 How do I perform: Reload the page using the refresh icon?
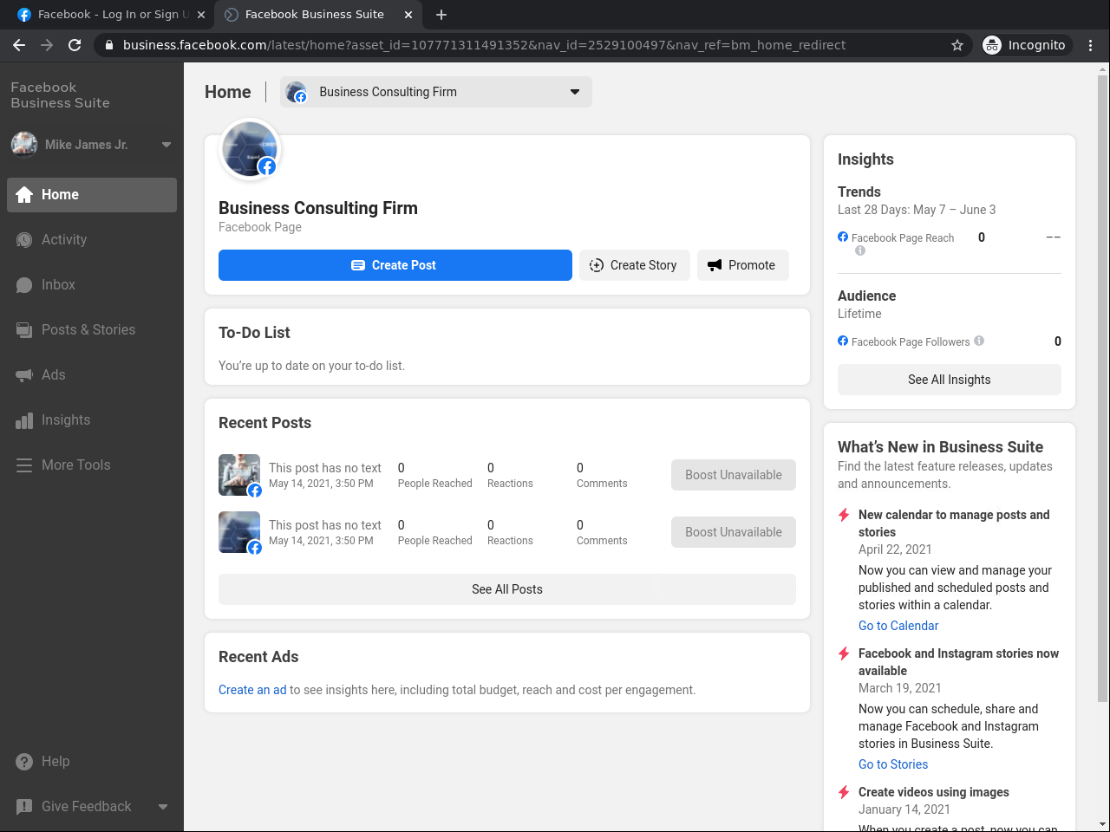click(x=75, y=45)
